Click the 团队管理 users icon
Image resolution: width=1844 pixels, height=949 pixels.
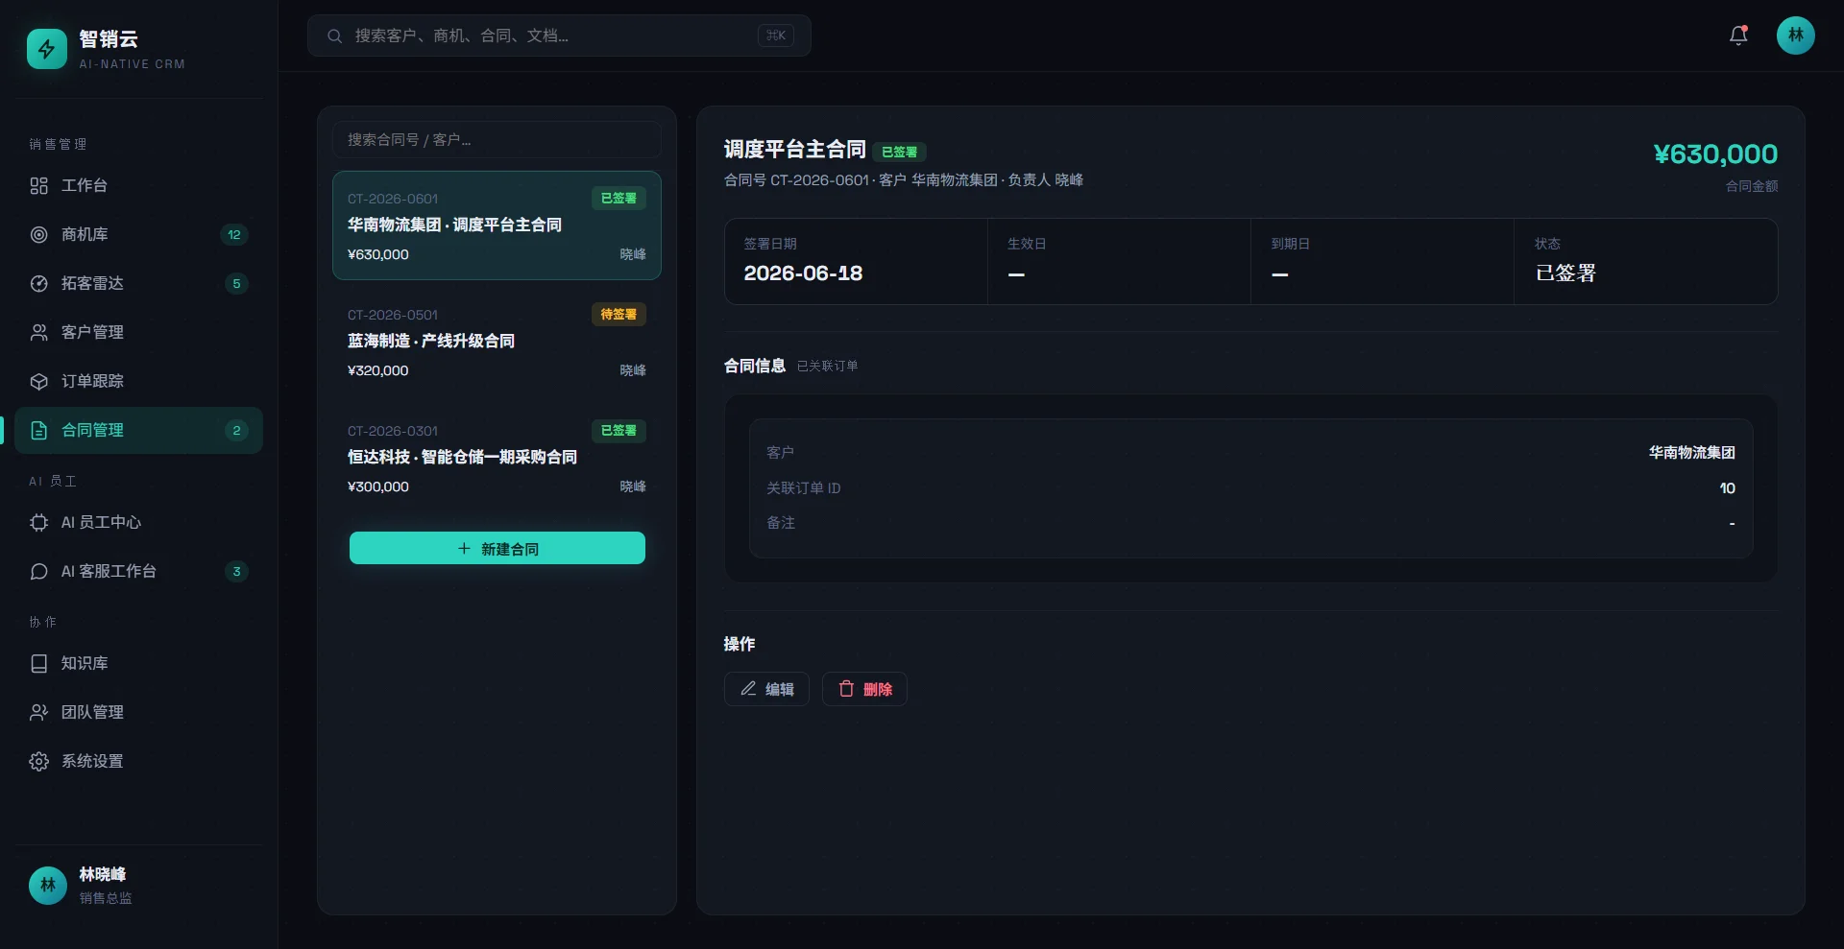pyautogui.click(x=38, y=712)
